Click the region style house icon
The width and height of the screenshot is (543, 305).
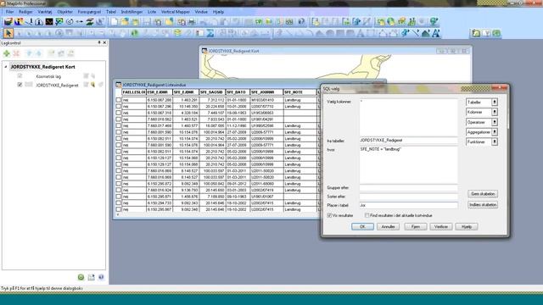(x=426, y=33)
